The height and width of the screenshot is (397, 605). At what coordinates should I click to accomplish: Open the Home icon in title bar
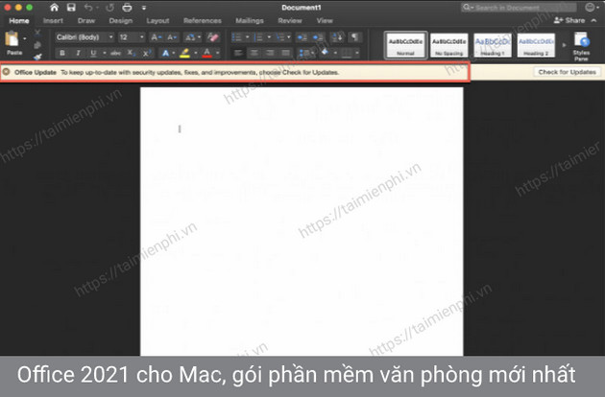coord(54,8)
